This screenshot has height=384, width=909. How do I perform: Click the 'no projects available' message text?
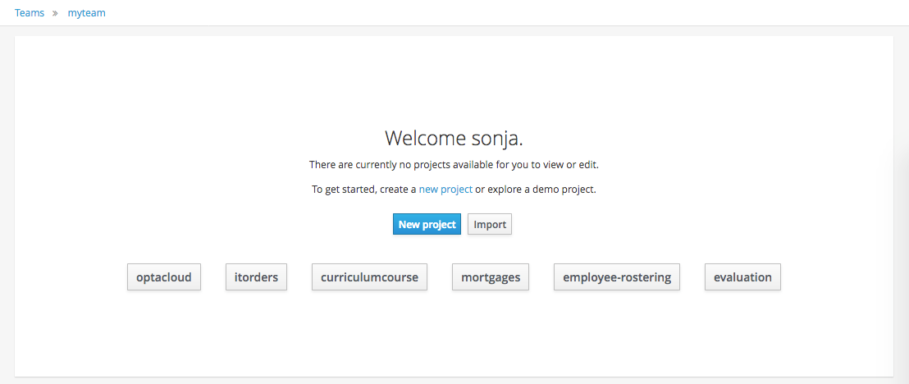pos(454,165)
